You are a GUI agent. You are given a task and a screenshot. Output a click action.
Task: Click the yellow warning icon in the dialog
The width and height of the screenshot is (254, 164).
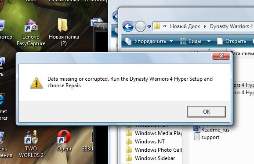coord(36,83)
